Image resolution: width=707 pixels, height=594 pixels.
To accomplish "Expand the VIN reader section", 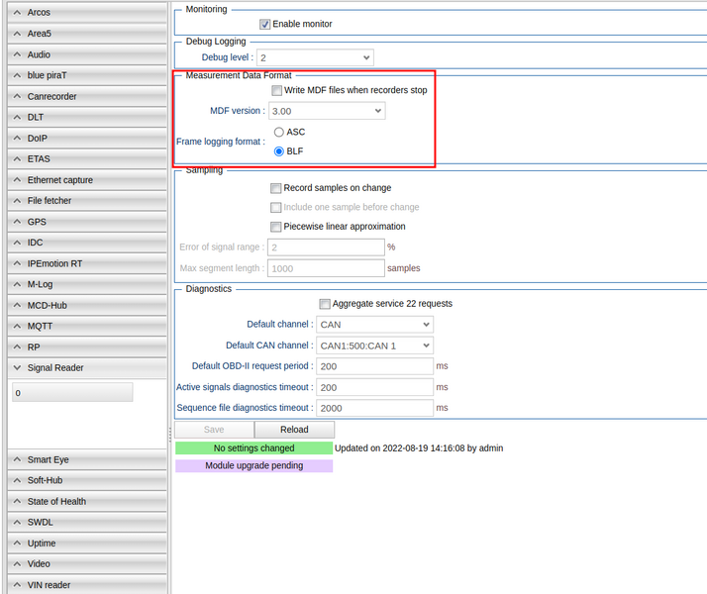I will (x=86, y=585).
